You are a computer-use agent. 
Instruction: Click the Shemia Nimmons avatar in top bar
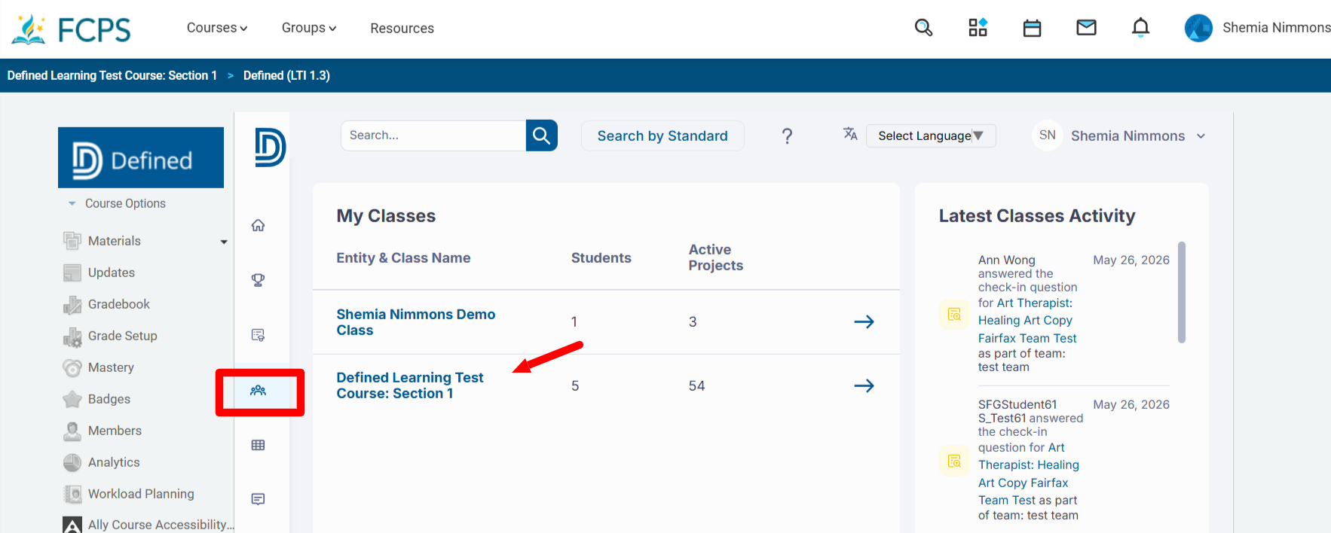click(1198, 28)
